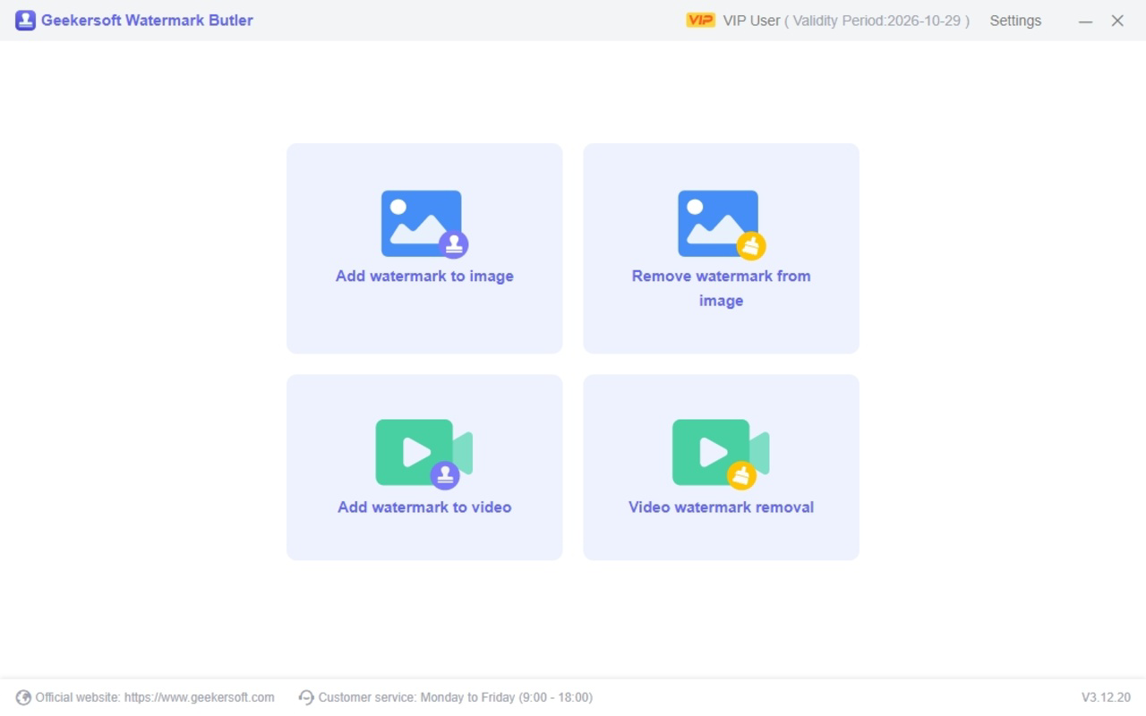Minimize the application window
Image resolution: width=1146 pixels, height=716 pixels.
pyautogui.click(x=1086, y=20)
